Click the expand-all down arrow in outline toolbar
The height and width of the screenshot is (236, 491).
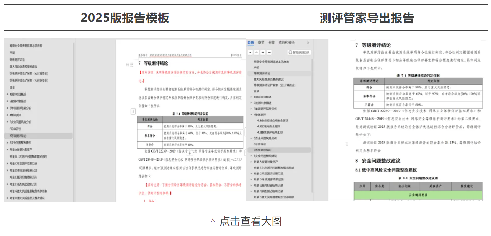point(250,52)
